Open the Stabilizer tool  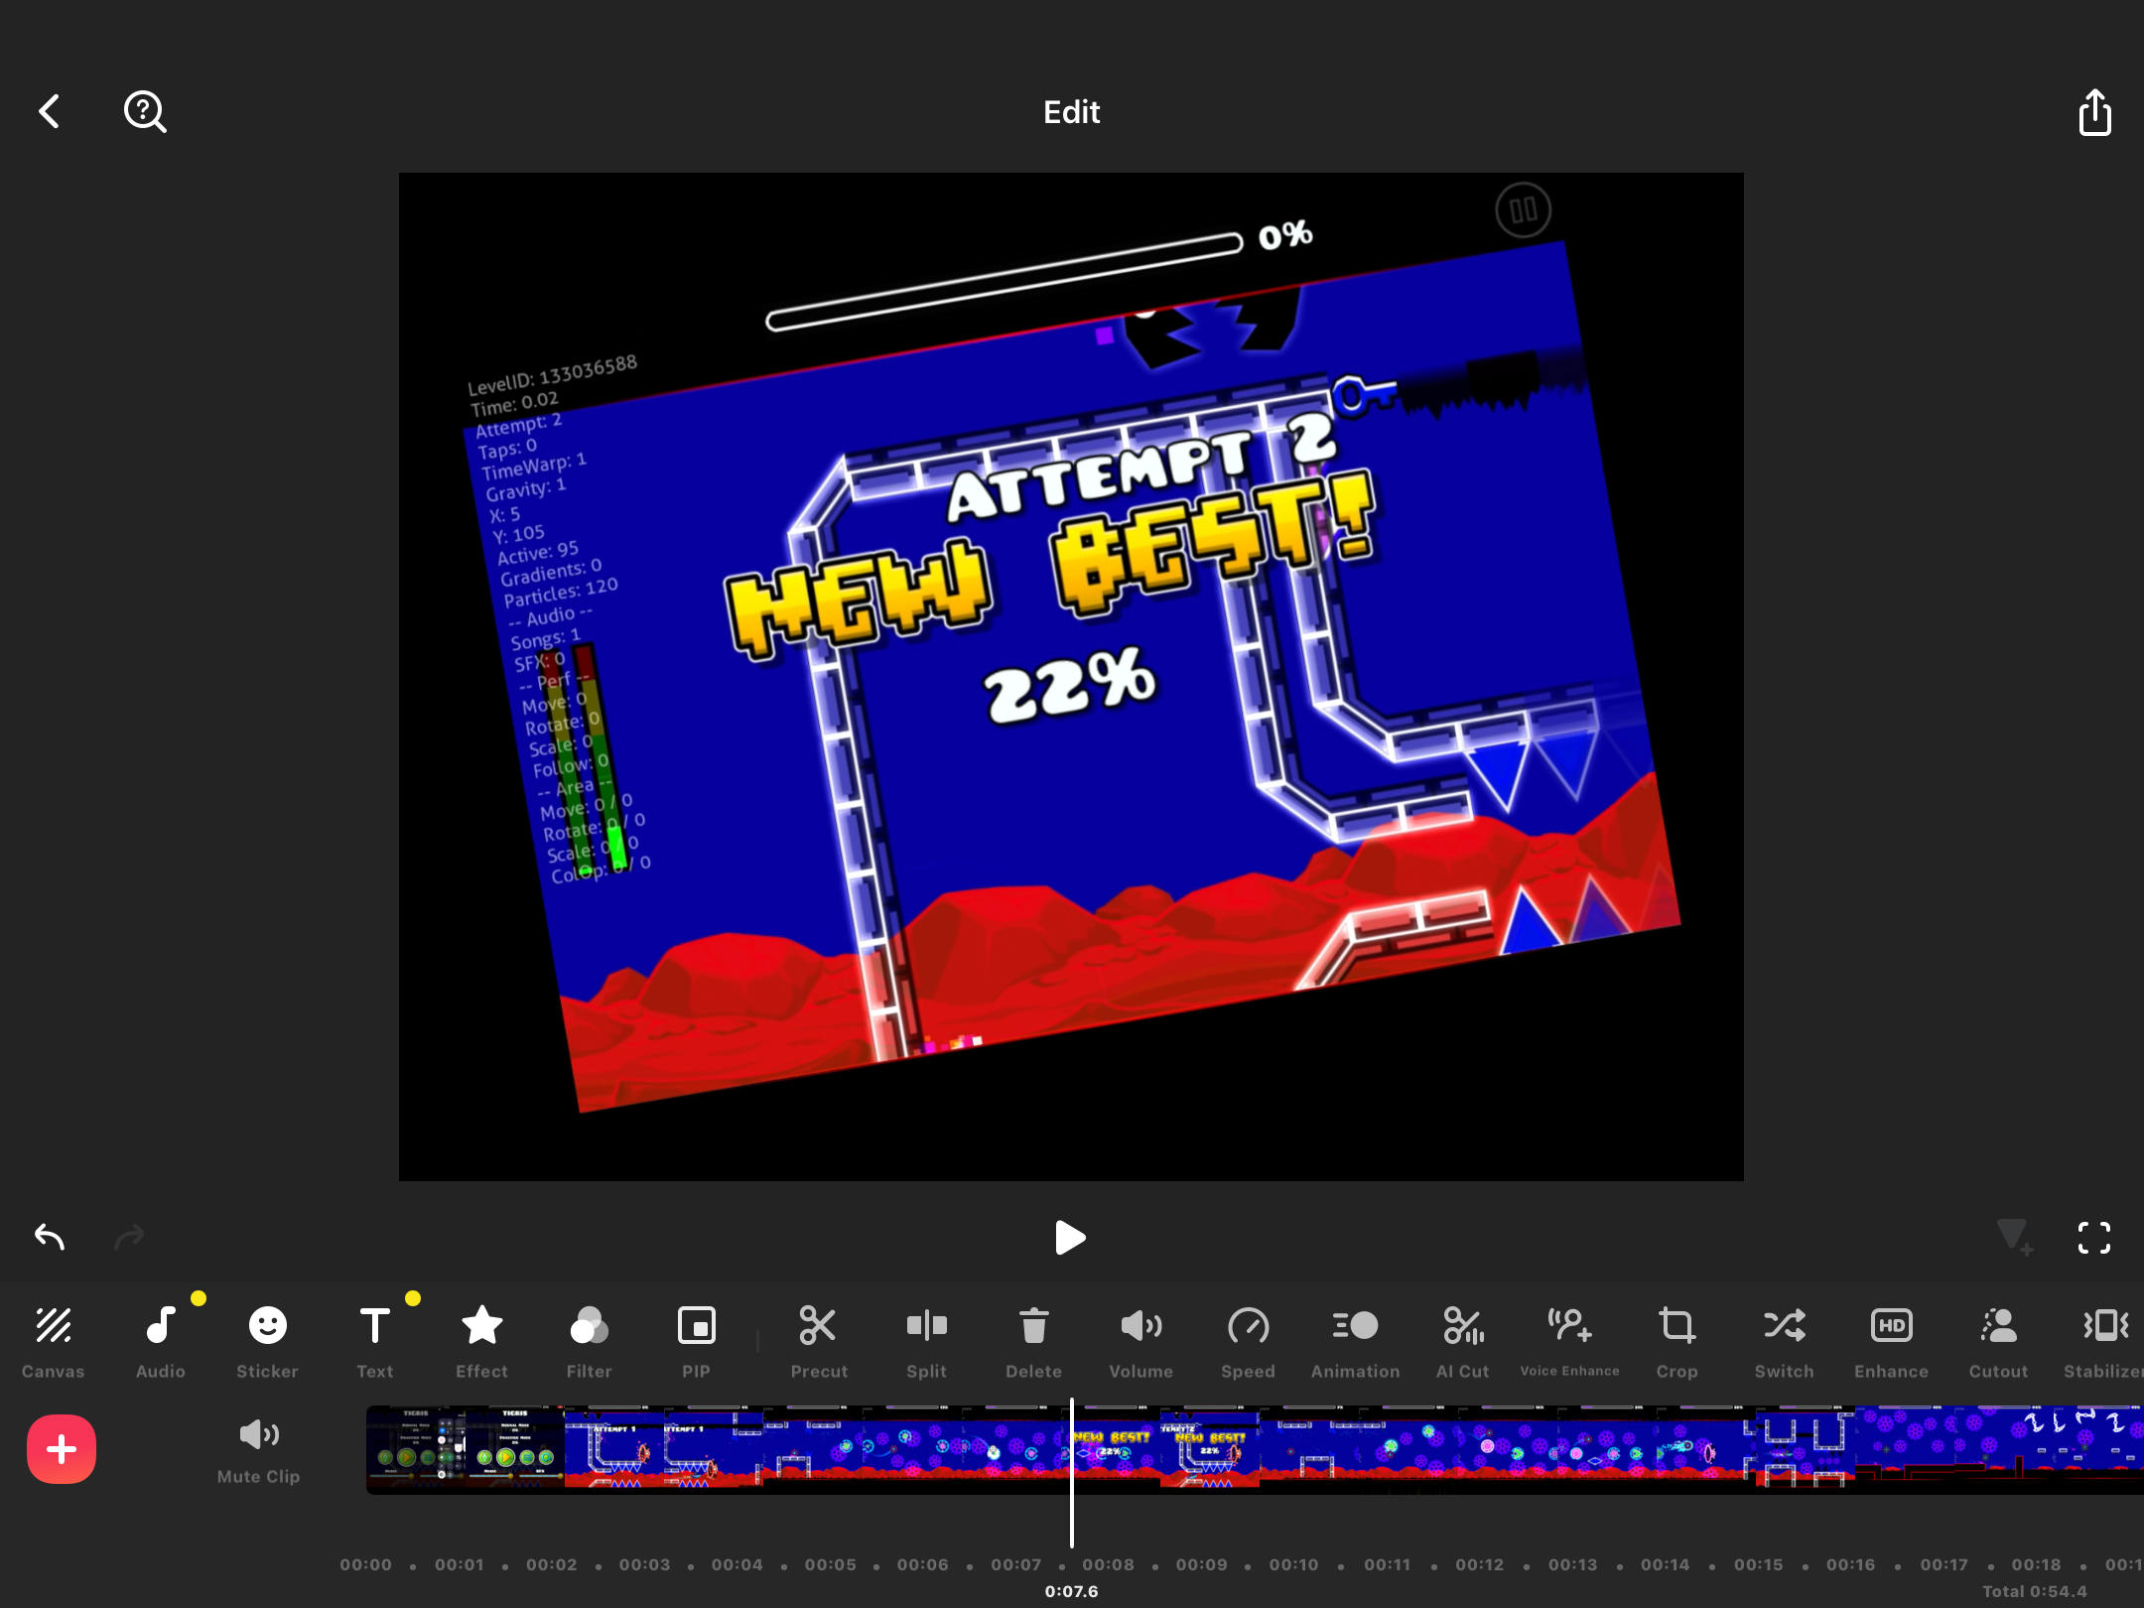click(x=2104, y=1342)
